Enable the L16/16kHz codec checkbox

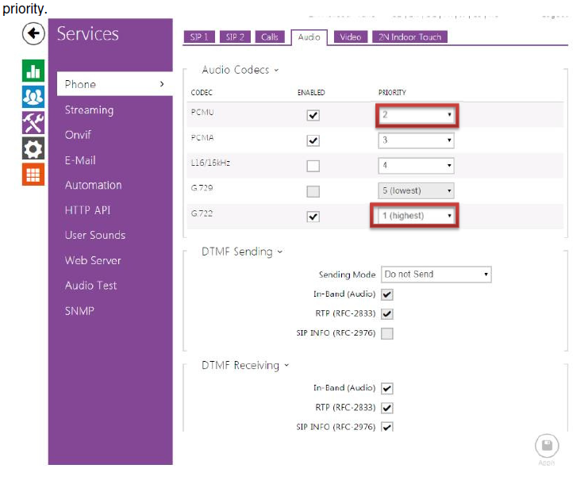point(313,166)
